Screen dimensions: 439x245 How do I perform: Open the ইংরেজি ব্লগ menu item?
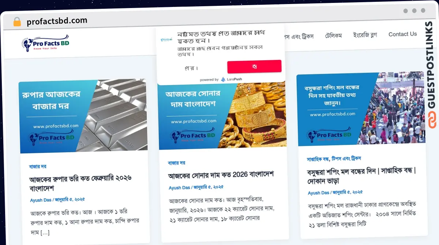click(x=365, y=35)
